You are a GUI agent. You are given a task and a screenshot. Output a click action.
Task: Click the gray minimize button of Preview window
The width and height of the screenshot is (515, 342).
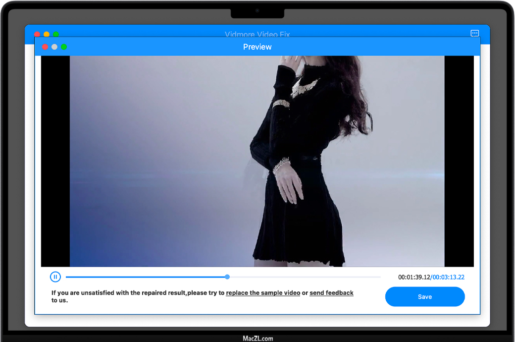(x=54, y=47)
